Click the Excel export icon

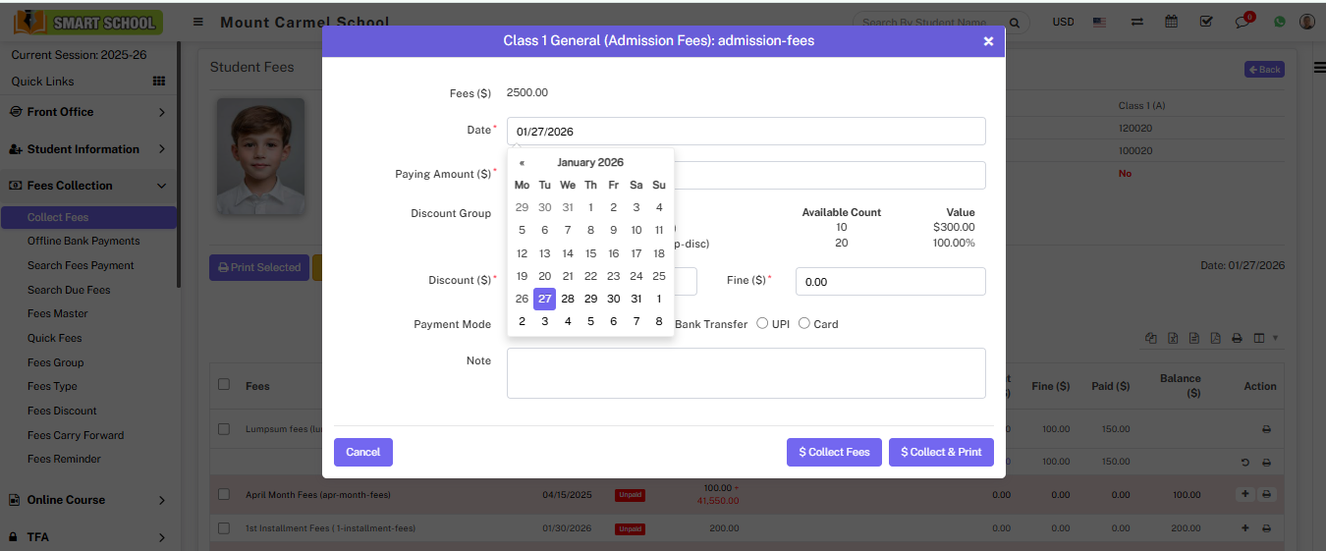click(x=1173, y=338)
